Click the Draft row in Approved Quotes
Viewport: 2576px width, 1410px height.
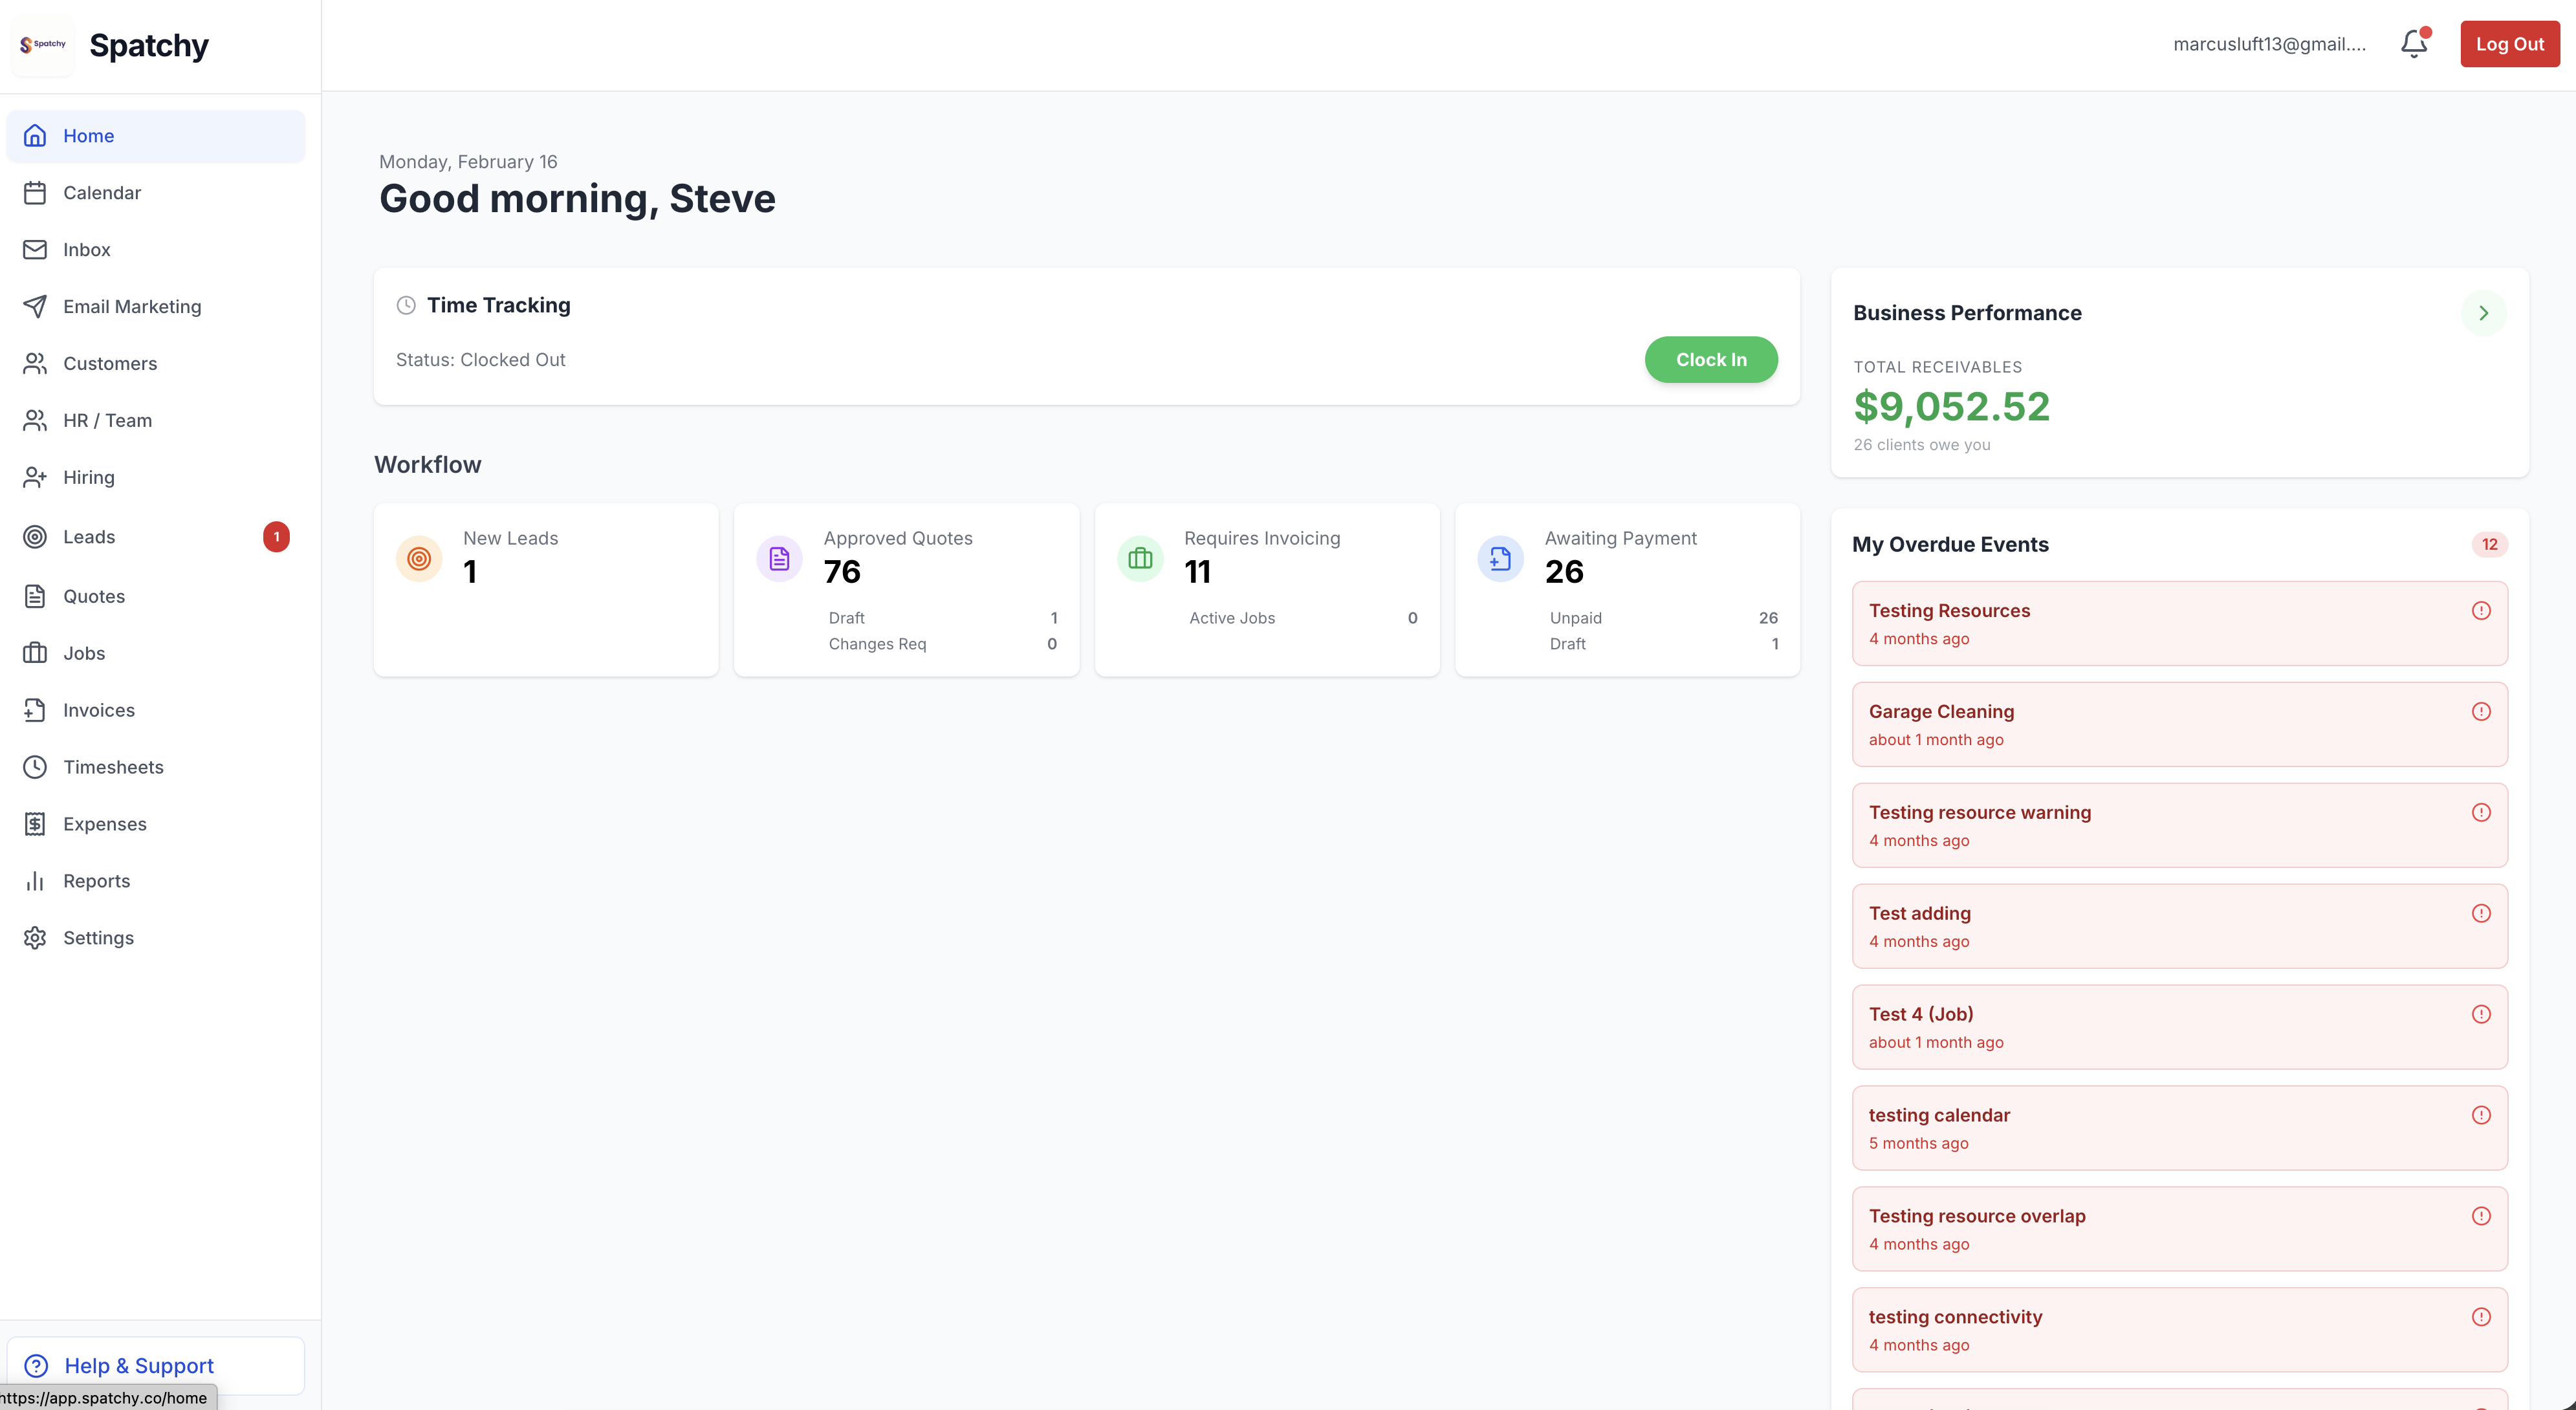tap(942, 619)
